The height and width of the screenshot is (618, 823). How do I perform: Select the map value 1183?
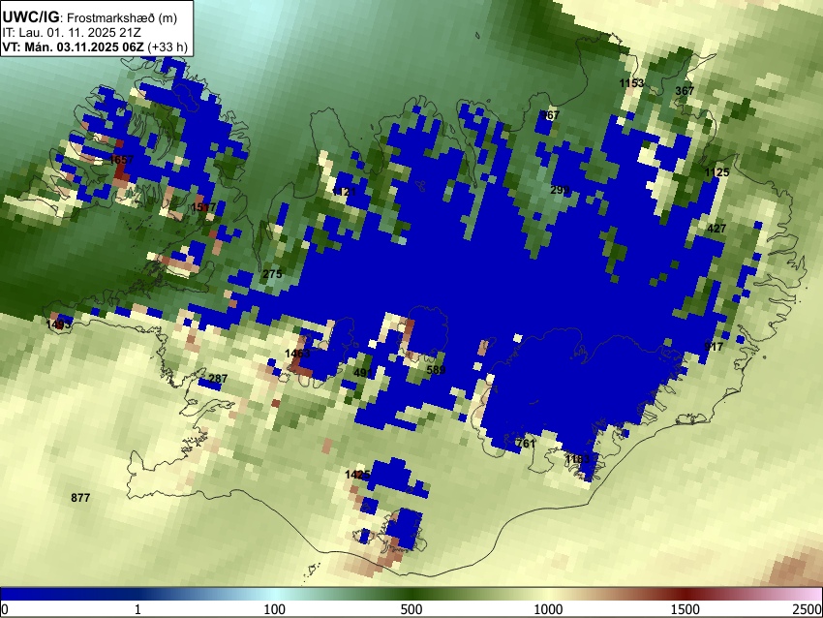coord(577,459)
